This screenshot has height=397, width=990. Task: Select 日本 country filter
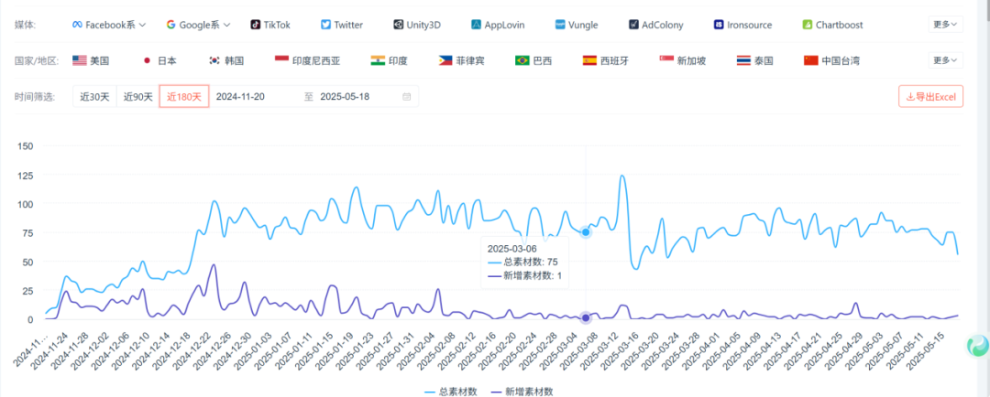(159, 61)
